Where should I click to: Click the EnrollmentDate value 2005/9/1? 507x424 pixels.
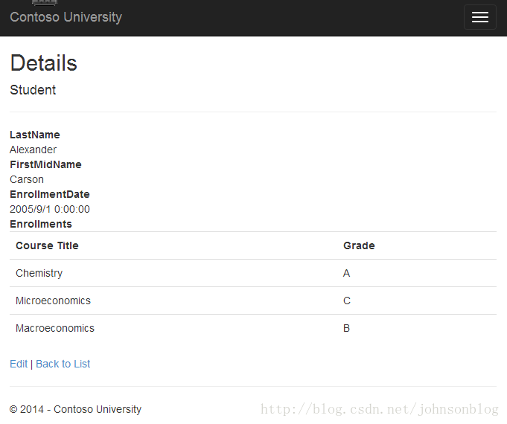coord(50,209)
